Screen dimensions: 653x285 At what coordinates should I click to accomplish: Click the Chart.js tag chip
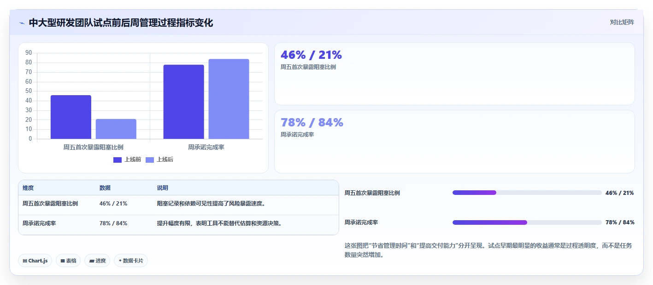click(35, 261)
